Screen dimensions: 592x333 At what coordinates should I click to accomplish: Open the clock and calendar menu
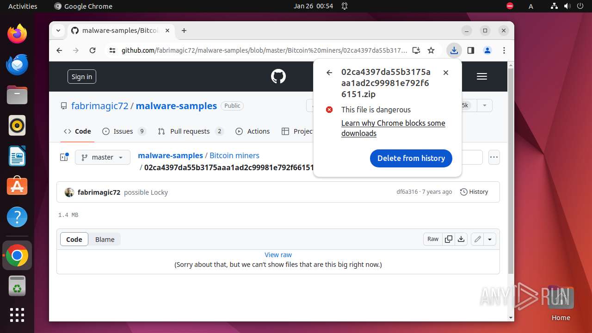pyautogui.click(x=313, y=6)
